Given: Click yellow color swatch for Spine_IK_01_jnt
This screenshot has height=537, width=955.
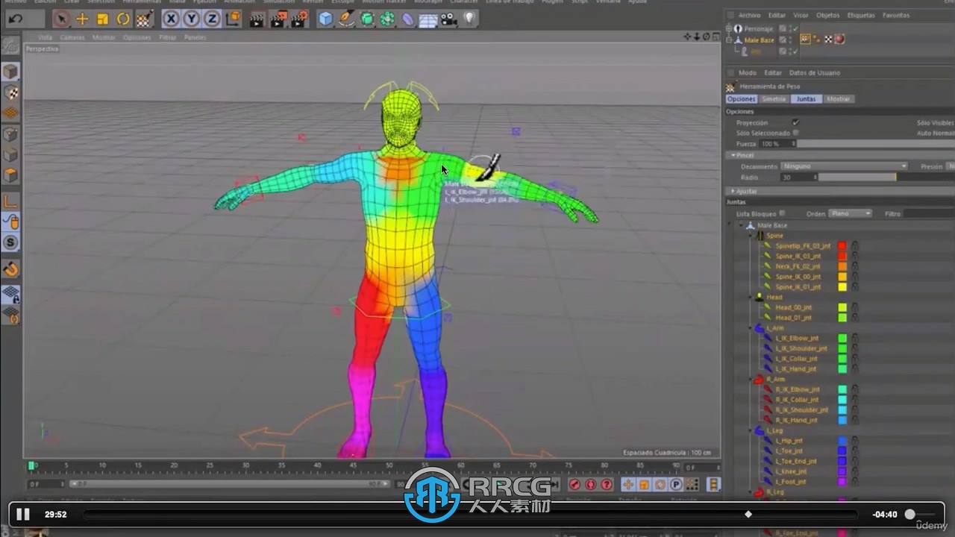Looking at the screenshot, I should [x=842, y=286].
